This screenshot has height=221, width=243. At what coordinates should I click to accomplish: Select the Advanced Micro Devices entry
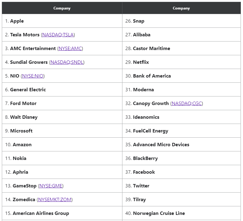point(161,145)
